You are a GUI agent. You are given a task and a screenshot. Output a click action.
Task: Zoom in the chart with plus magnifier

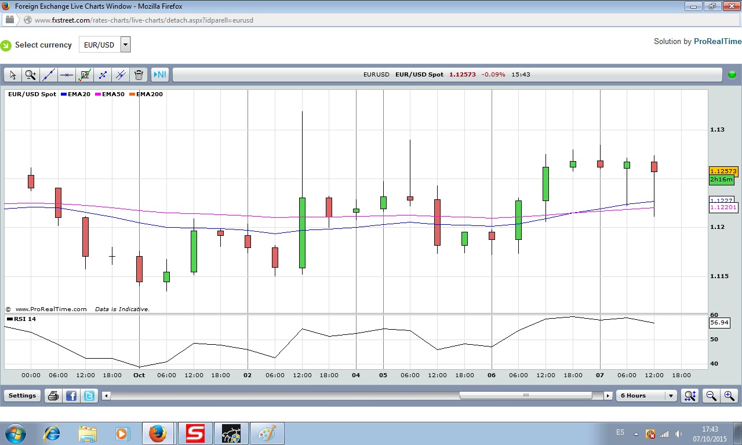729,396
